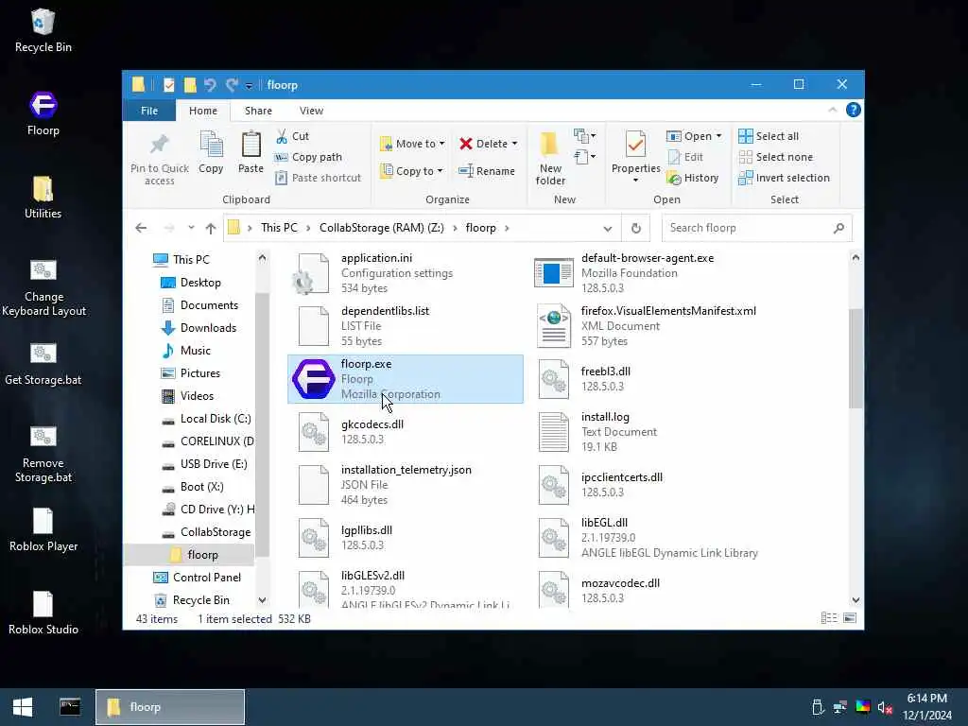968x726 pixels.
Task: Create a New folder
Action: click(550, 158)
